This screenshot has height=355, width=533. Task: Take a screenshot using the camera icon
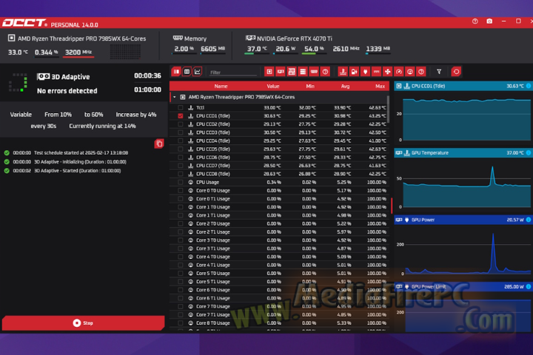tap(489, 21)
